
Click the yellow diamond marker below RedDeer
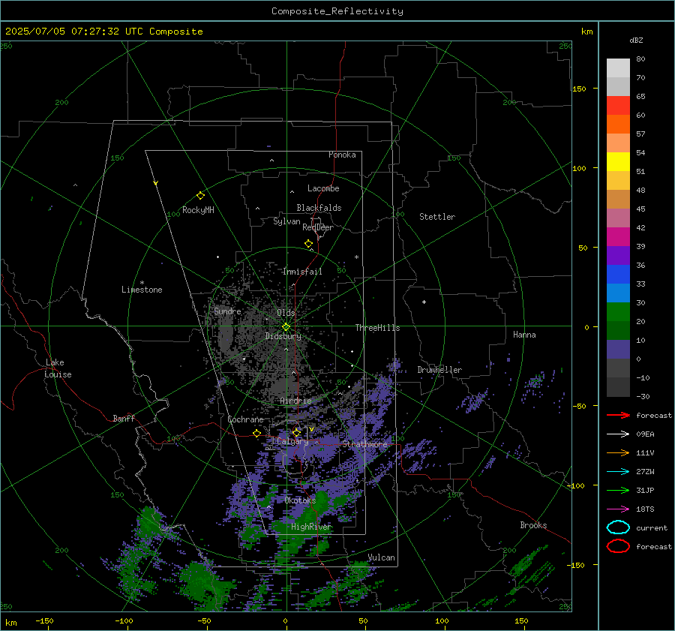309,244
